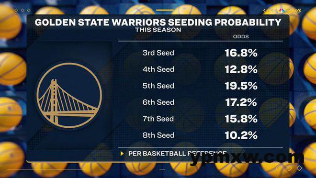
Task: Click the NBC peacock logo
Action: tap(282, 11)
